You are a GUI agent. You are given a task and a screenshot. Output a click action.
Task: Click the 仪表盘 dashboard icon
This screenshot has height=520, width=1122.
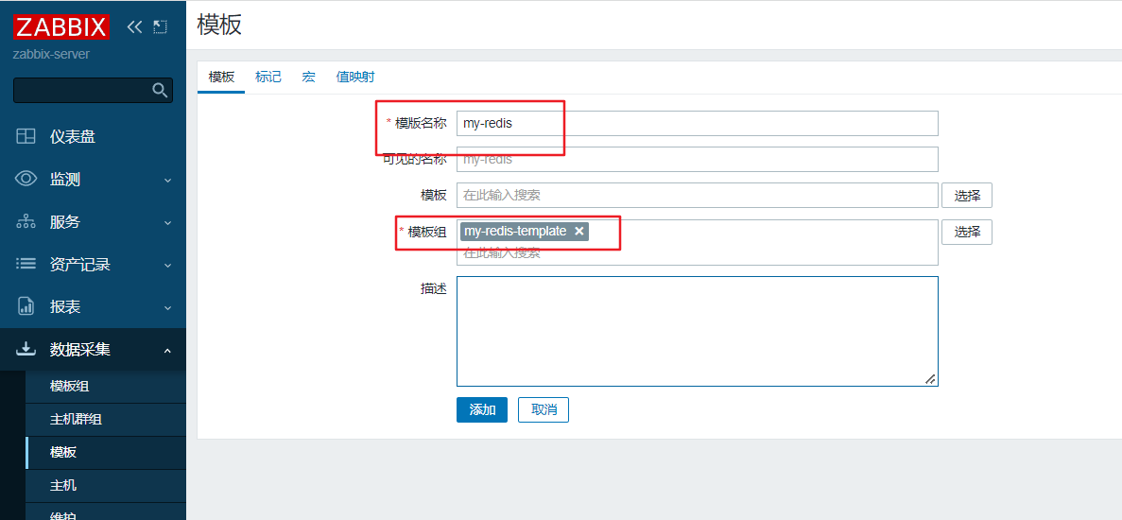pos(26,136)
